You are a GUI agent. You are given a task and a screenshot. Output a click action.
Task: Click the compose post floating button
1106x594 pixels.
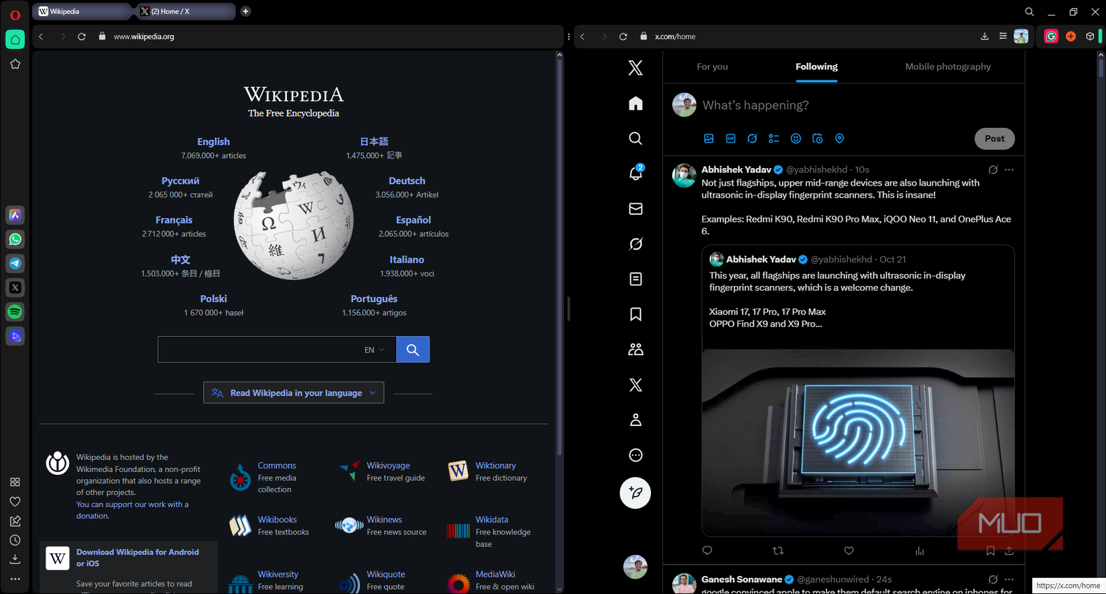tap(635, 493)
